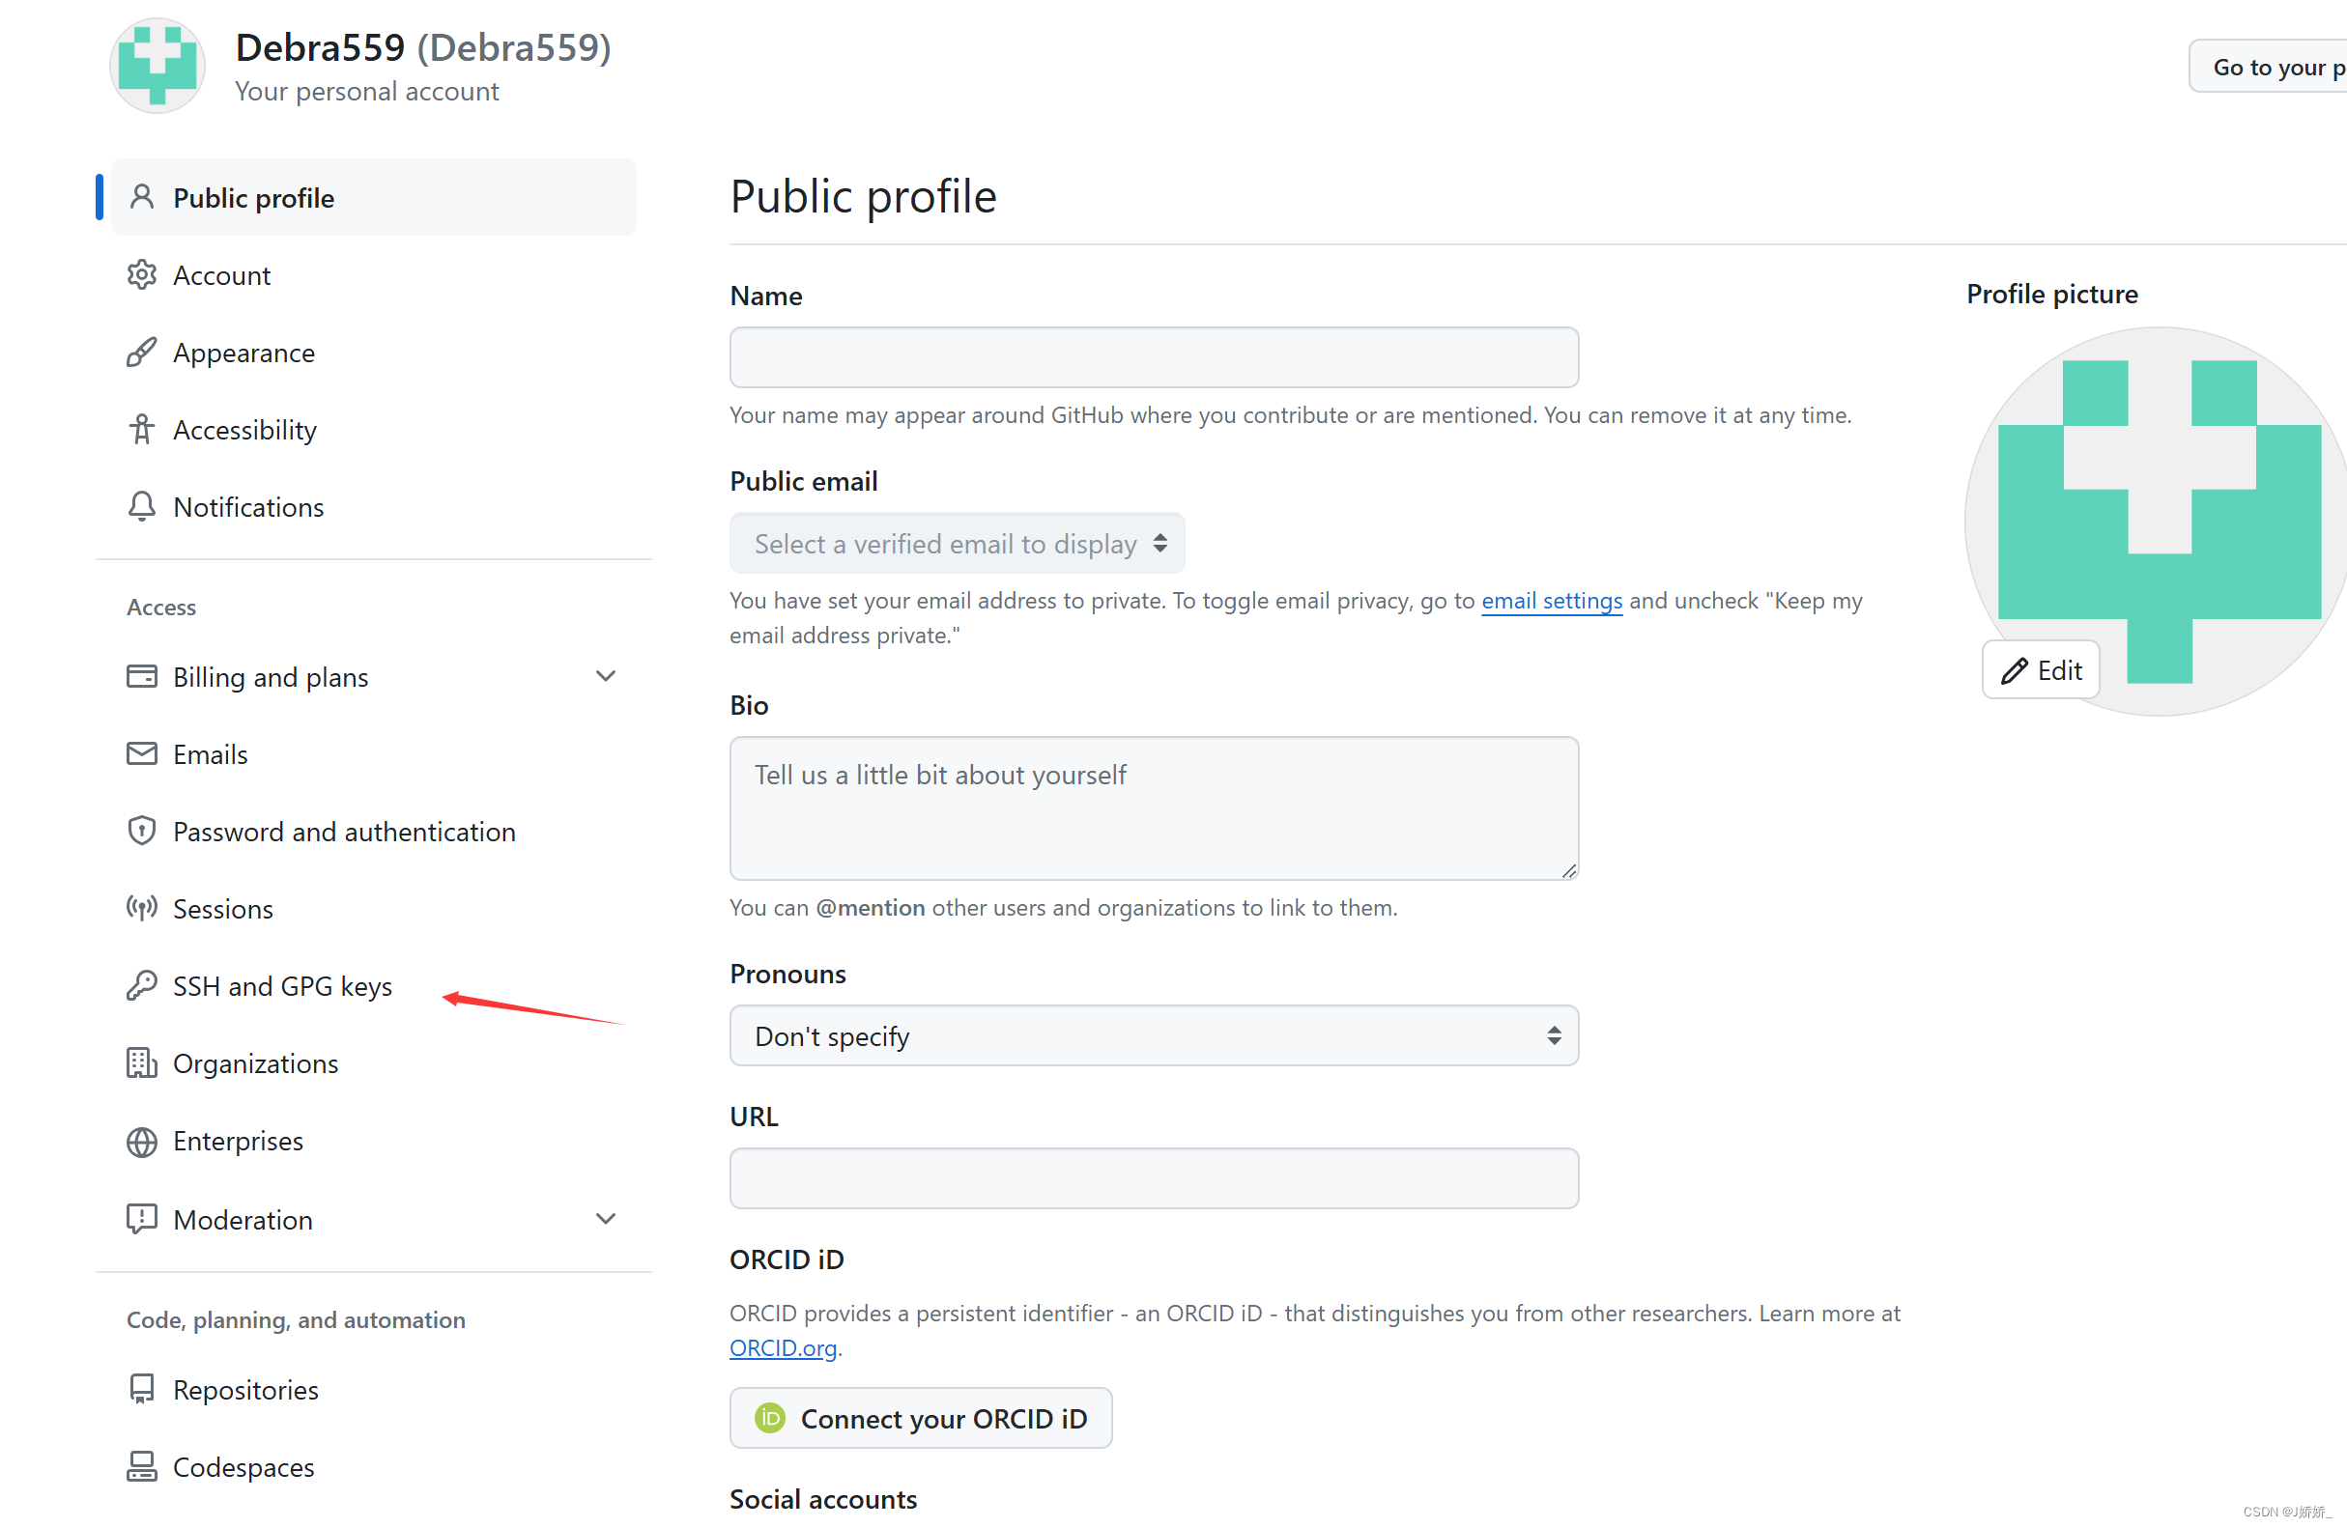The width and height of the screenshot is (2347, 1528).
Task: Expand the Billing and plans section
Action: (606, 676)
